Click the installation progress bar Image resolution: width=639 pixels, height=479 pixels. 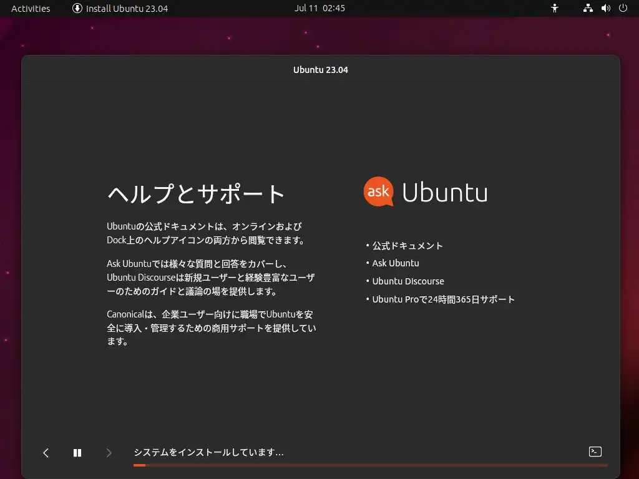click(370, 465)
